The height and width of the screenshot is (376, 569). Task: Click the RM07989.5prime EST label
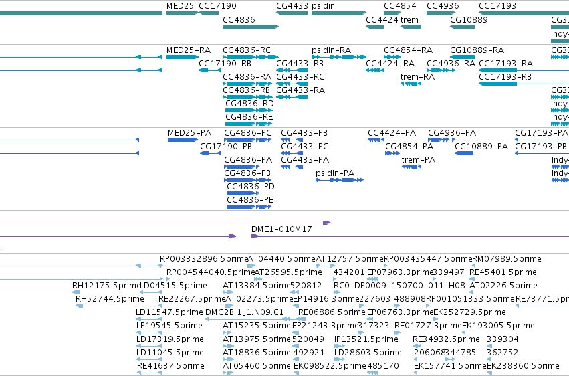tap(507, 259)
